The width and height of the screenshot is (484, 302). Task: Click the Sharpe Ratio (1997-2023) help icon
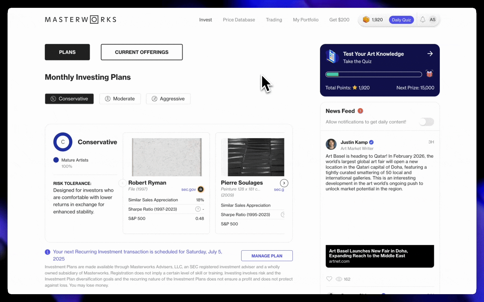point(198,209)
